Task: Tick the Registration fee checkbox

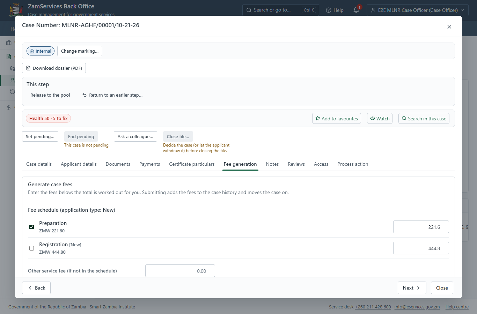Action: tap(32, 248)
